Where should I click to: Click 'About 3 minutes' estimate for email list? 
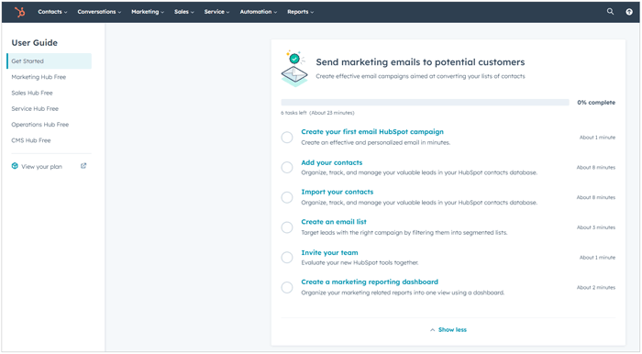pyautogui.click(x=596, y=227)
